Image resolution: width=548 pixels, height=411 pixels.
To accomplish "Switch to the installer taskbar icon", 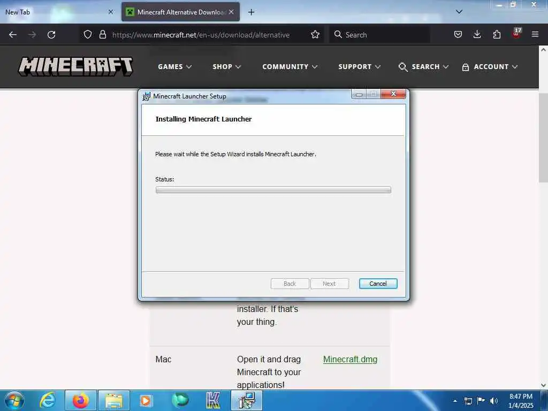I will [247, 400].
